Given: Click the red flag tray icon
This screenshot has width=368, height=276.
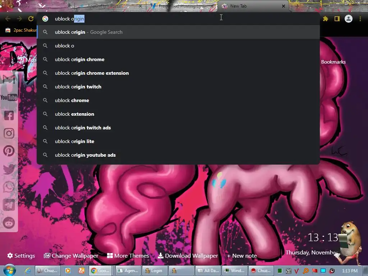Looking at the screenshot, I should tap(314, 271).
